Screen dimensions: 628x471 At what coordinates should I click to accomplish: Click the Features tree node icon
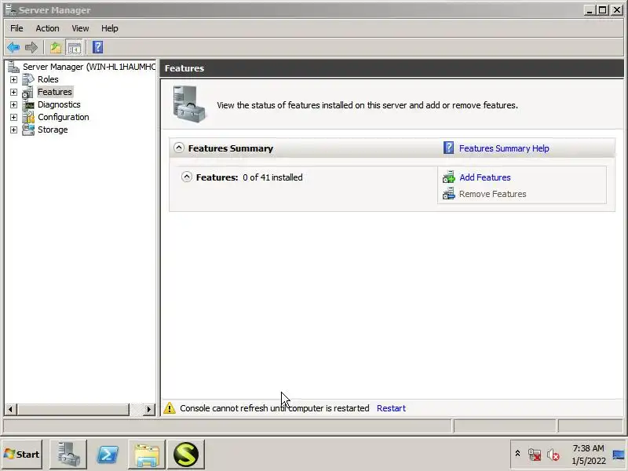(28, 92)
